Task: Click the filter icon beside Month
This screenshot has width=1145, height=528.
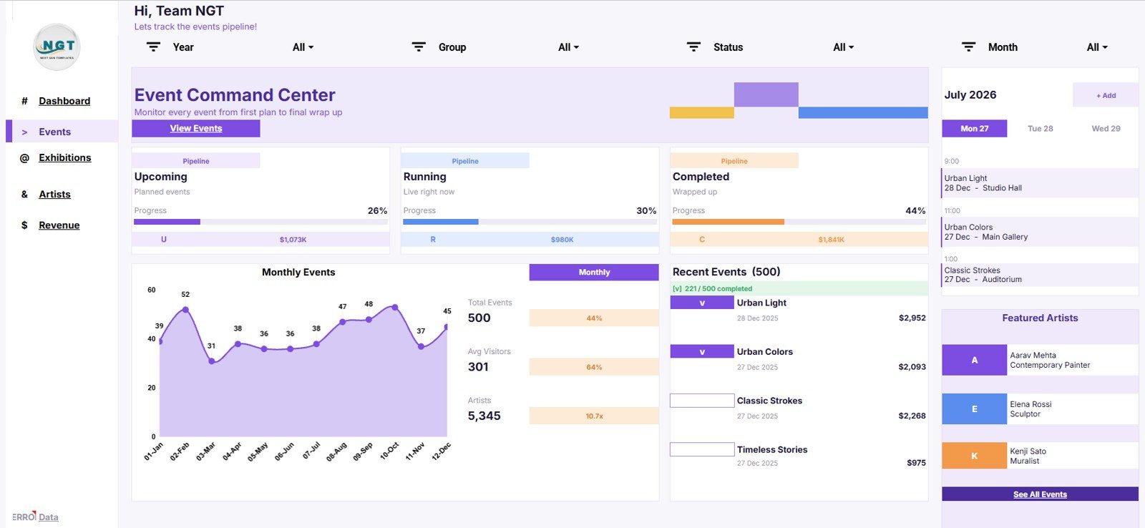Action: (968, 47)
